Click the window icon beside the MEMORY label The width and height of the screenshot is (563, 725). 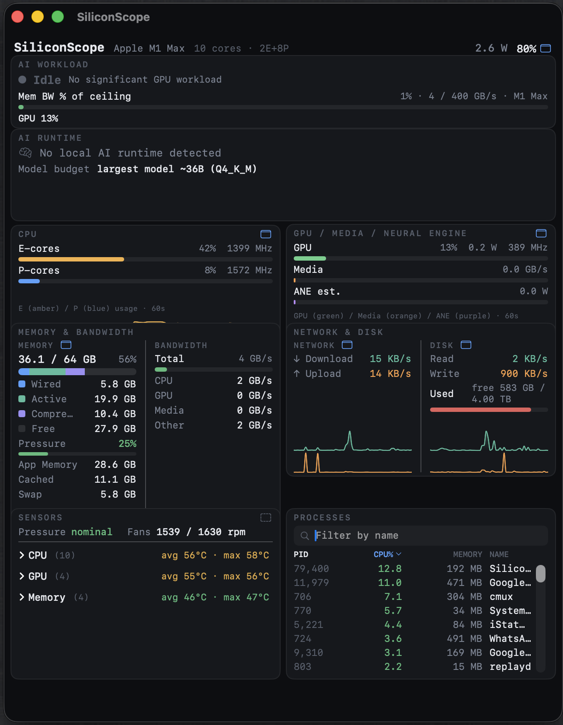66,345
